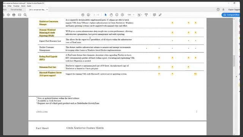Click the citrix.com footer text
This screenshot has height=137, width=243.
tap(42, 112)
